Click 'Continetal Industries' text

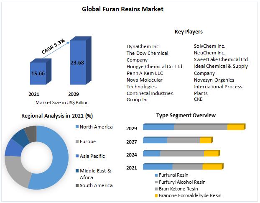[150, 93]
